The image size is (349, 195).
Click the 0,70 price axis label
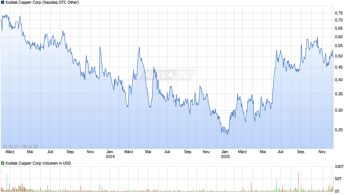pyautogui.click(x=339, y=20)
